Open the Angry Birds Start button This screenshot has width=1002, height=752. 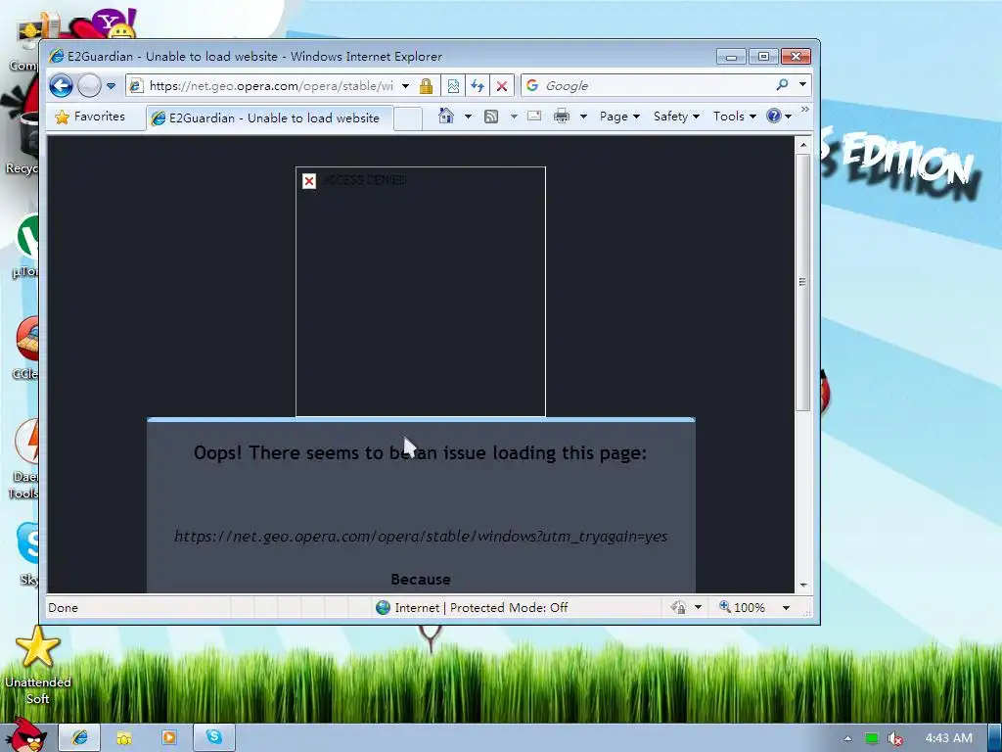(25, 735)
